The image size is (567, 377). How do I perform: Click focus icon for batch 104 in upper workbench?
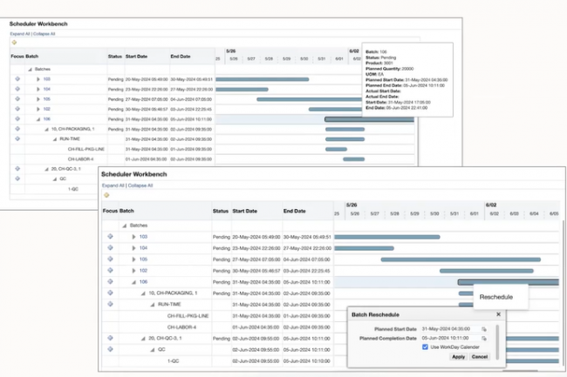coord(17,90)
